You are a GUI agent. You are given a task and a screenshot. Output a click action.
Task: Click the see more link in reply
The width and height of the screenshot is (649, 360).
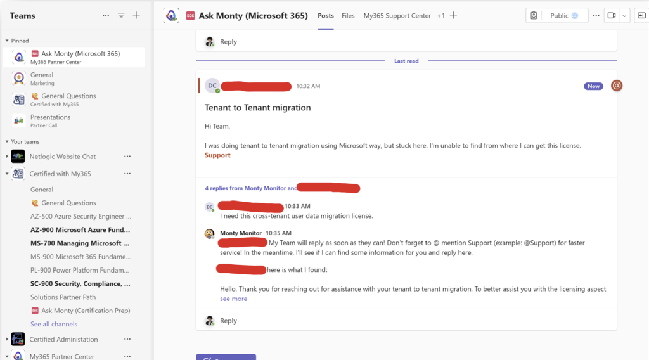[233, 299]
